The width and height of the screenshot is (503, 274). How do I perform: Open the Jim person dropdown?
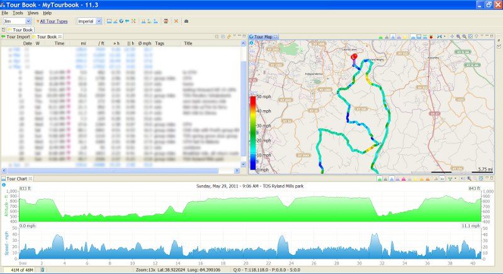[17, 21]
